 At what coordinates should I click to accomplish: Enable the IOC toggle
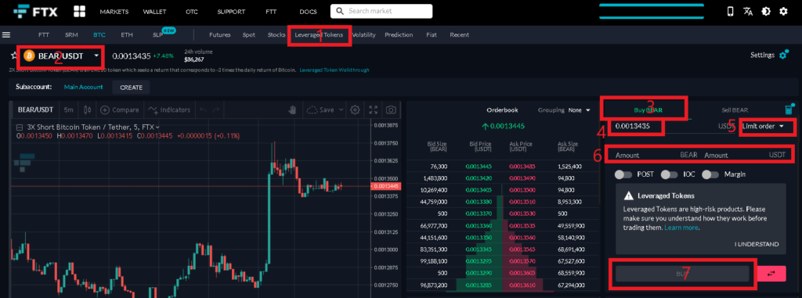pyautogui.click(x=669, y=174)
